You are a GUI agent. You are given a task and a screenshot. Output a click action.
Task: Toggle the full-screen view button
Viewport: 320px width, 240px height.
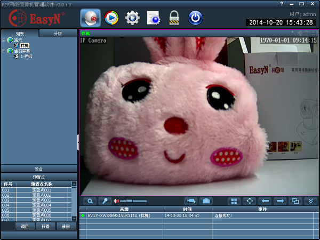coord(249,201)
